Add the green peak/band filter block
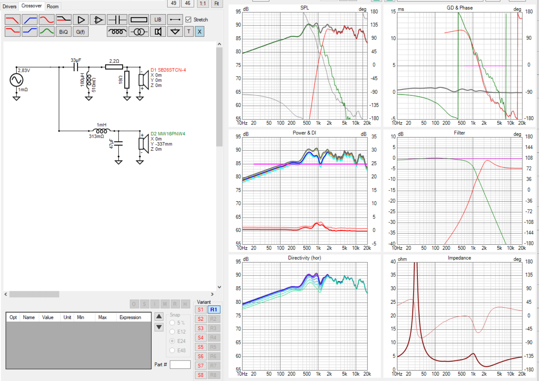This screenshot has height=381, width=539. tap(47, 32)
